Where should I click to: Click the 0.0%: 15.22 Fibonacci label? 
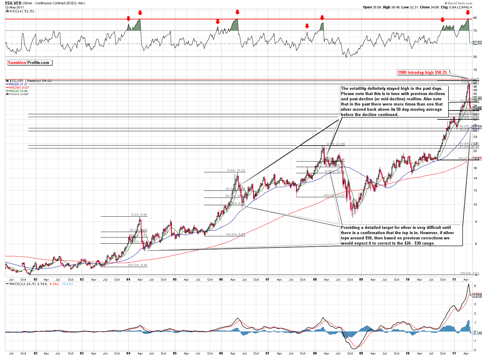click(236, 170)
